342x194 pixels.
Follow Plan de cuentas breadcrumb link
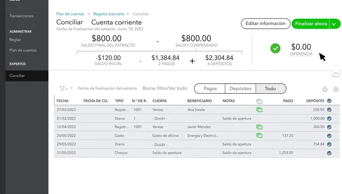(70, 14)
